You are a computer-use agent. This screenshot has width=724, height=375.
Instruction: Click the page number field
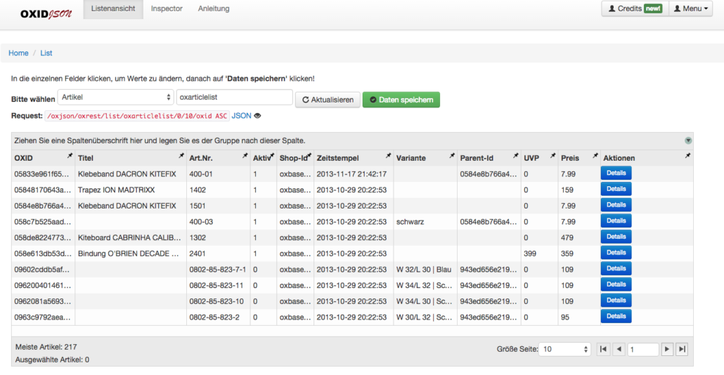[642, 349]
